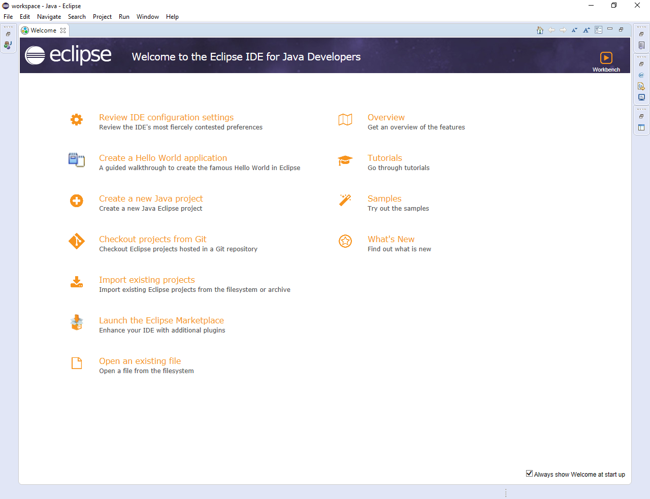Screen dimensions: 650x499
Task: Open the File menu
Action: point(8,16)
